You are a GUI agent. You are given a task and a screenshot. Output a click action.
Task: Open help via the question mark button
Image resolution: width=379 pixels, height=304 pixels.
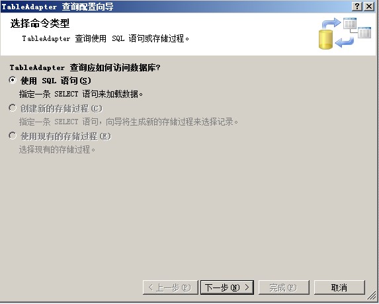point(357,6)
